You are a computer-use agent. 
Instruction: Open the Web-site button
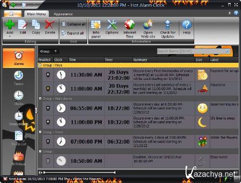[x=148, y=29]
